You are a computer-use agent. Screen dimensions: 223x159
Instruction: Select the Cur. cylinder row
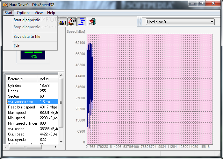[x=33, y=139]
